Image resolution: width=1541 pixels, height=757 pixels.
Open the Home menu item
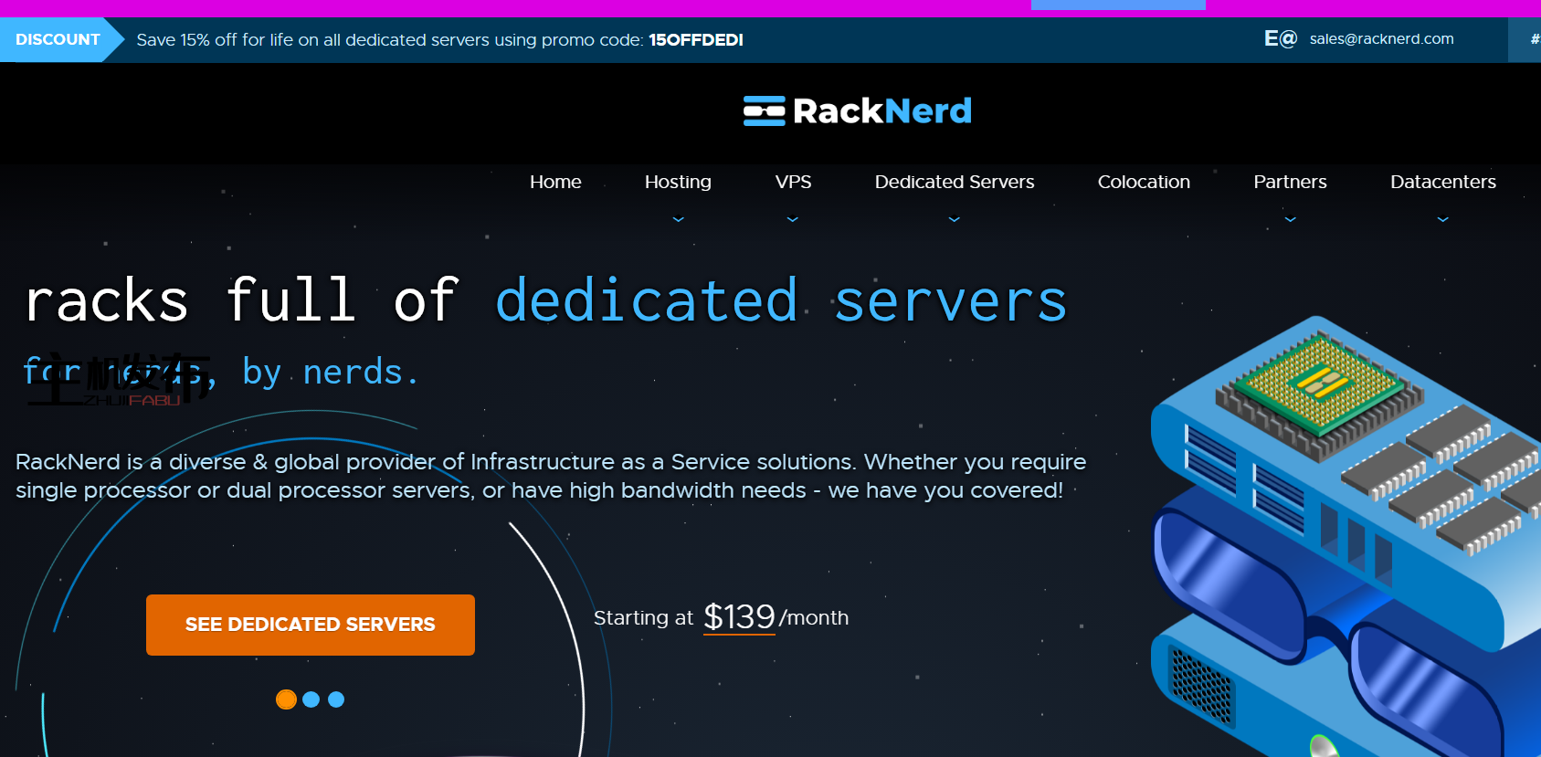point(555,182)
